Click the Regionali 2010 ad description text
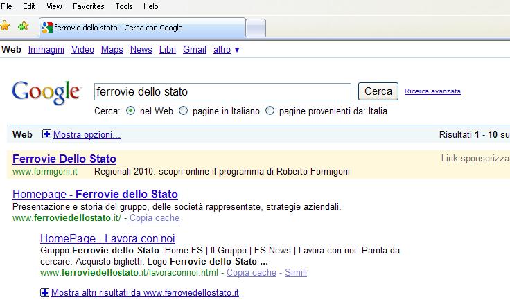This screenshot has height=304, width=510. pos(222,171)
